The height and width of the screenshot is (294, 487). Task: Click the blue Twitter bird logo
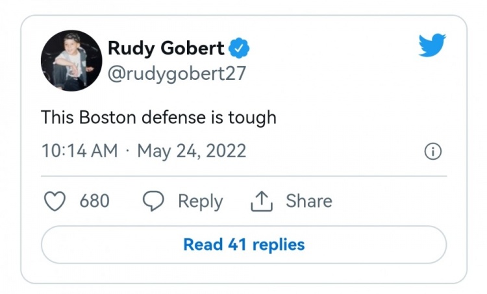tap(432, 45)
